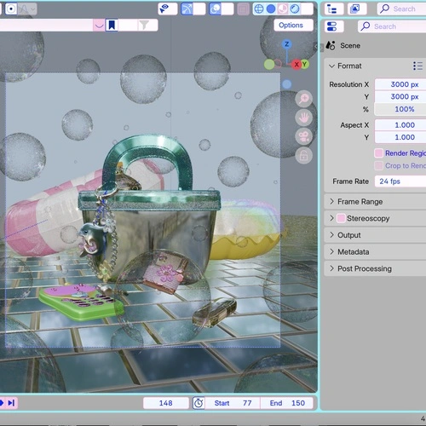Open the properties editor options icon
Image resolution: width=426 pixels, height=426 pixels.
[x=334, y=26]
